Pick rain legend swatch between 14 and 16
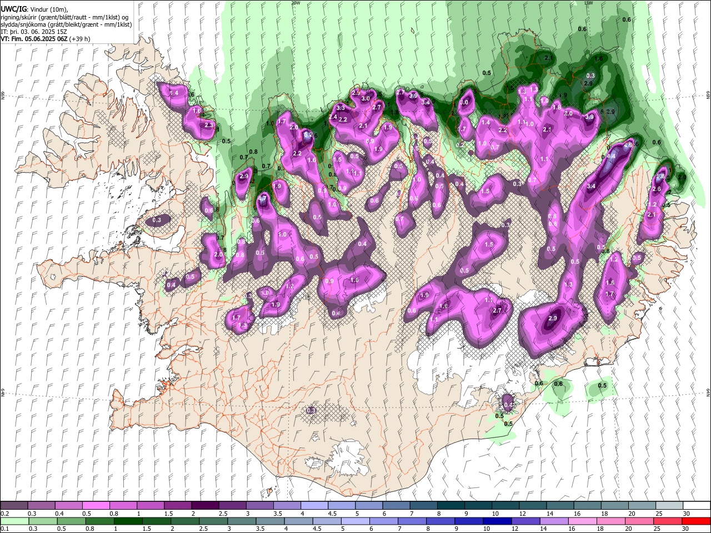 point(554,521)
